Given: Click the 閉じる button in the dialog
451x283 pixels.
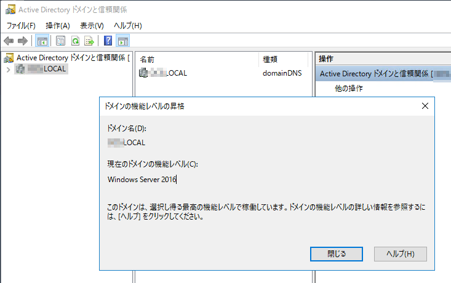Looking at the screenshot, I should (336, 254).
